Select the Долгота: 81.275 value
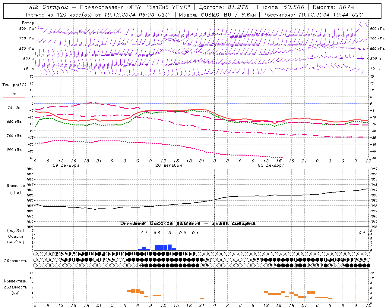Screen dimensions: 386x308 (224, 7)
